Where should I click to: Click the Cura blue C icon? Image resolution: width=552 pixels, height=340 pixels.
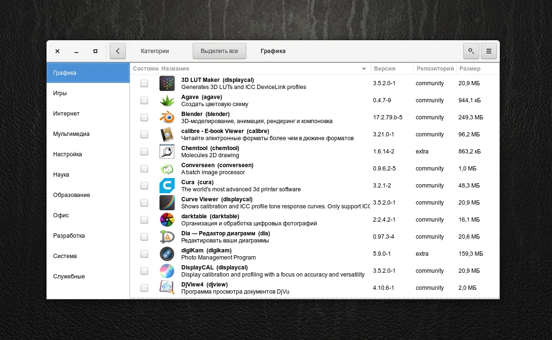click(x=167, y=186)
